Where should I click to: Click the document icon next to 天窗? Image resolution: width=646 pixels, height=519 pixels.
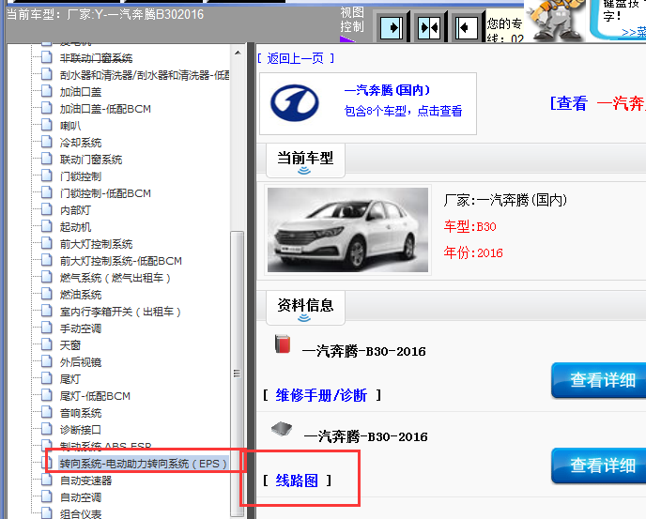47,344
